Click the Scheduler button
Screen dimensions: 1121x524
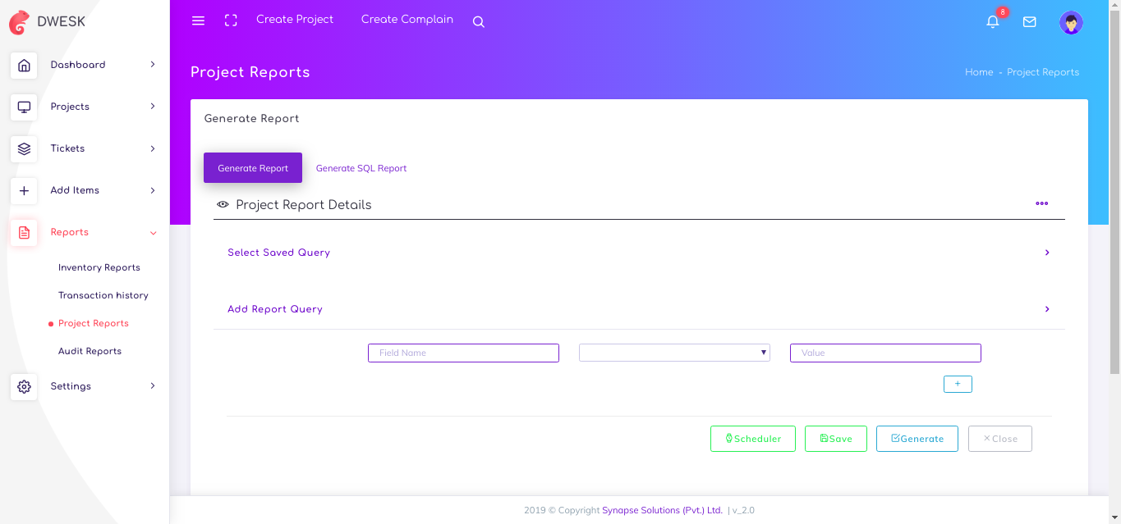coord(752,439)
